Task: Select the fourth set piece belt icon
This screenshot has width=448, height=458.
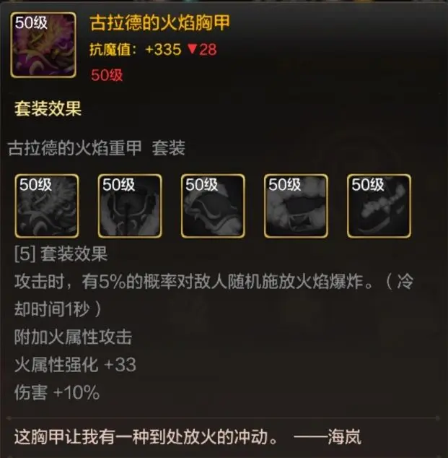Action: pos(296,206)
